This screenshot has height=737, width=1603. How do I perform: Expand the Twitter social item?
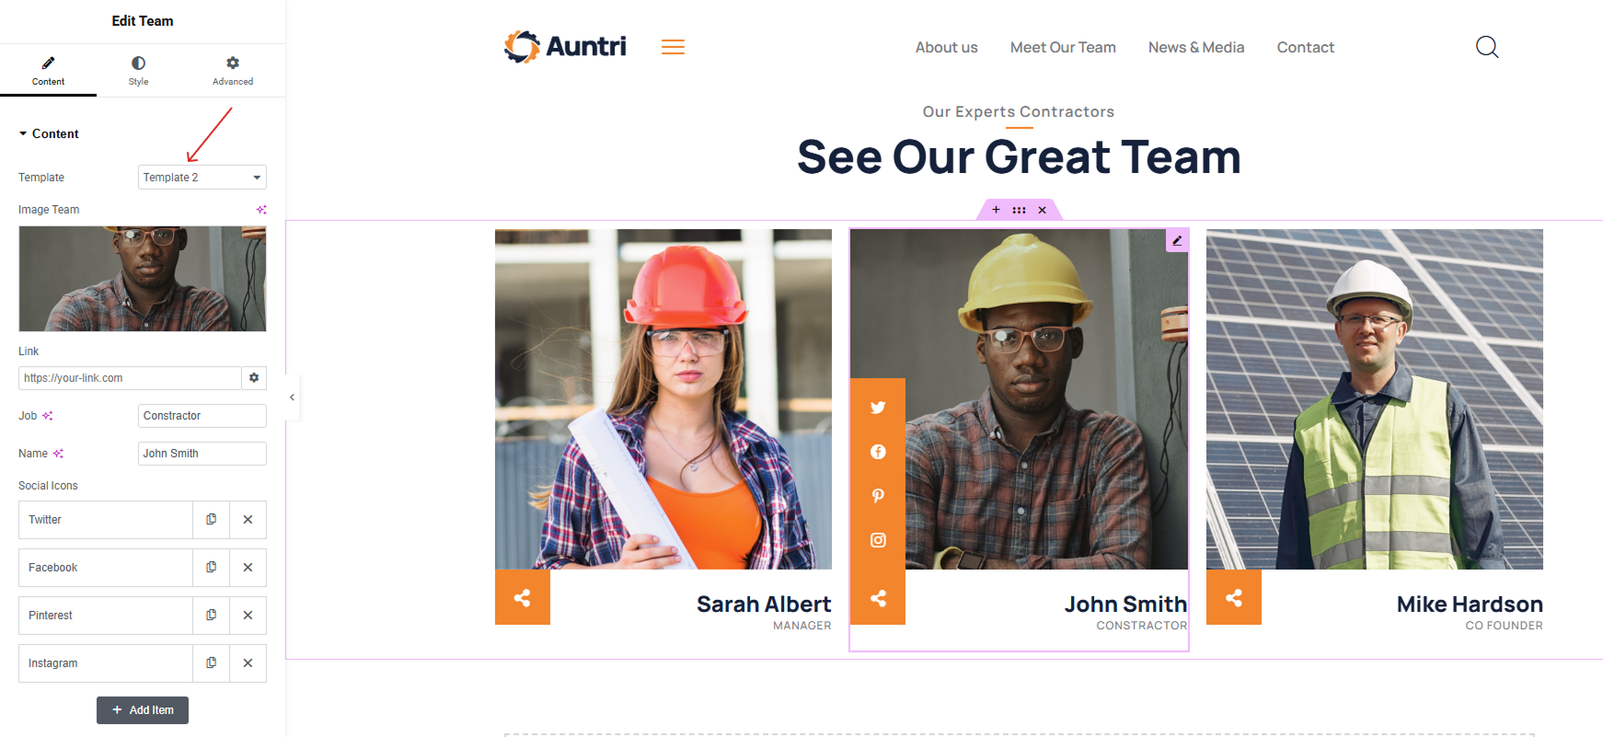click(x=106, y=520)
